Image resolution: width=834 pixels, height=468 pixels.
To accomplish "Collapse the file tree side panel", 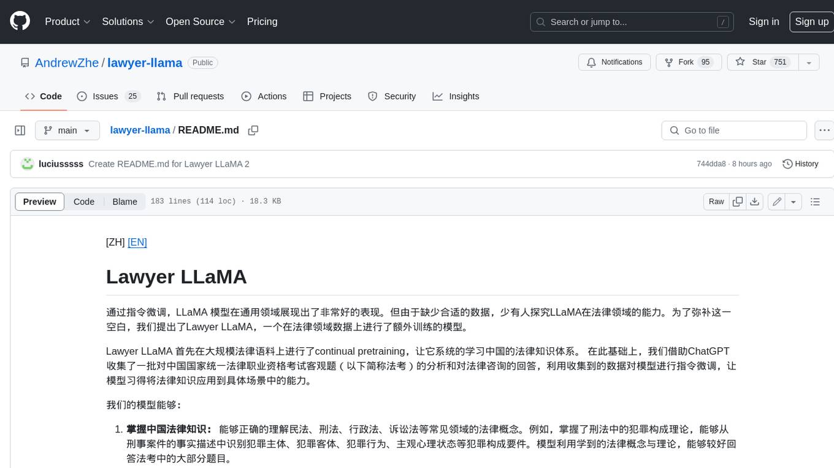I will click(x=20, y=130).
